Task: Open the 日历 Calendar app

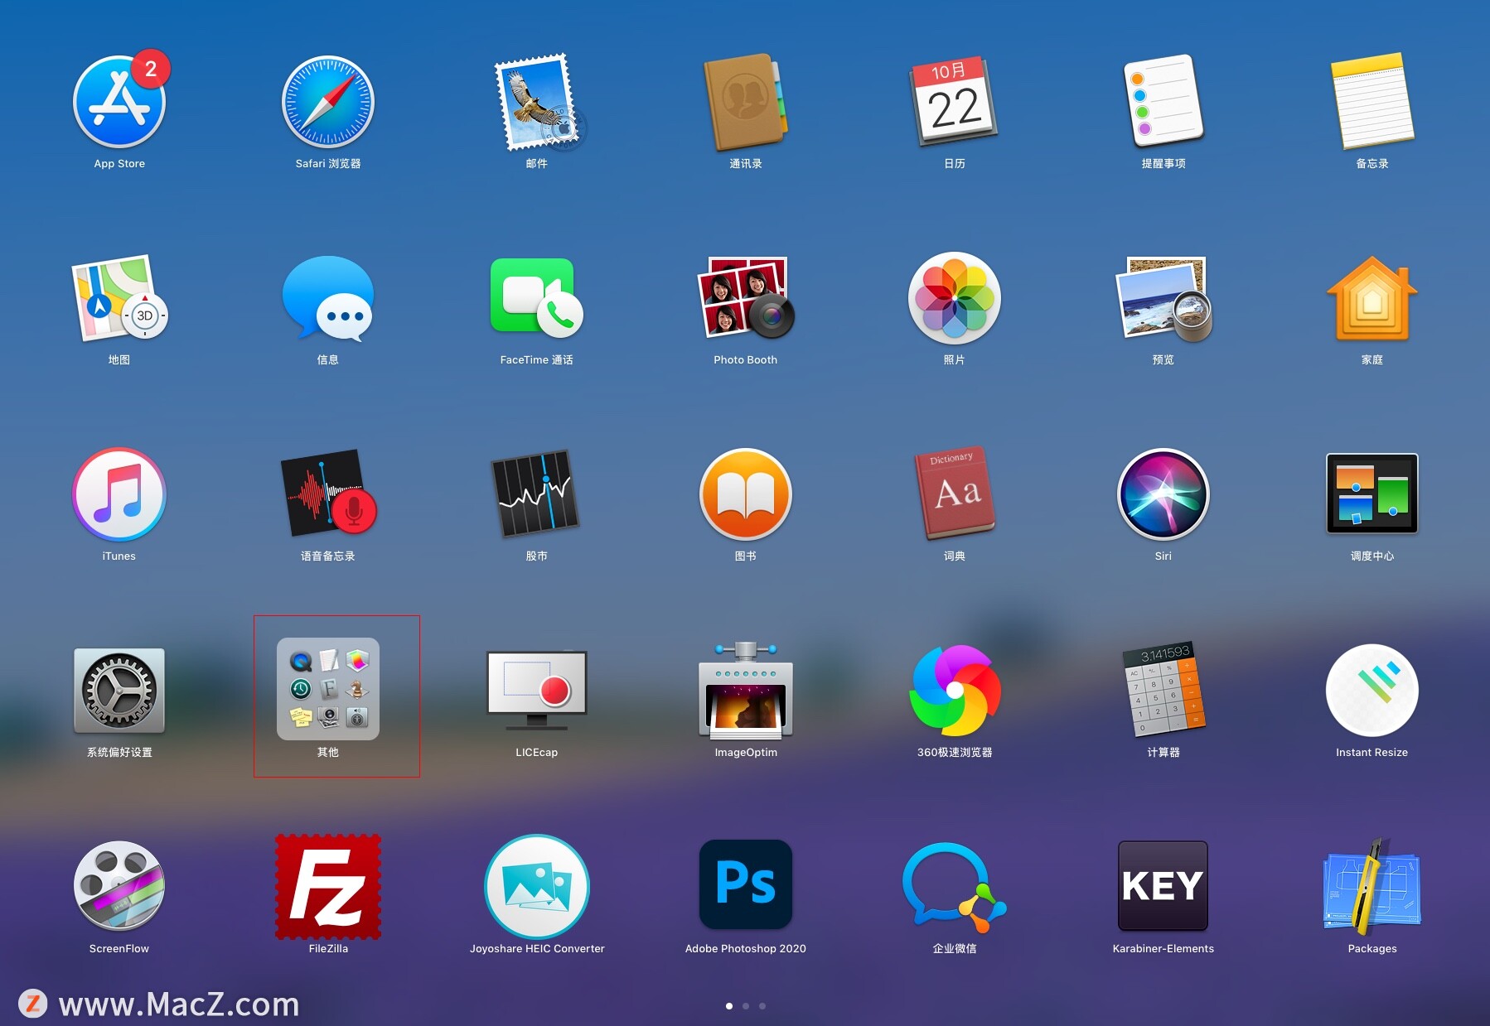Action: [x=955, y=102]
